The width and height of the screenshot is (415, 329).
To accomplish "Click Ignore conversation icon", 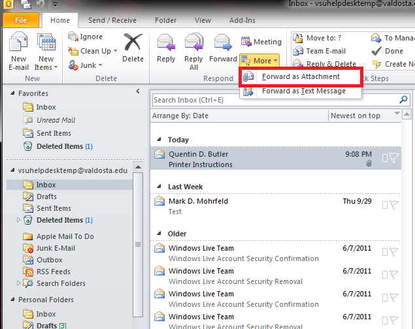I will [x=73, y=37].
